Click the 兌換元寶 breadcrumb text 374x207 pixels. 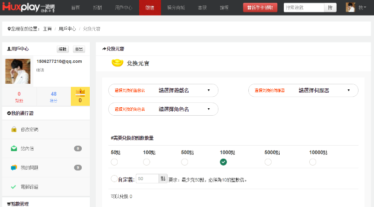(92, 29)
